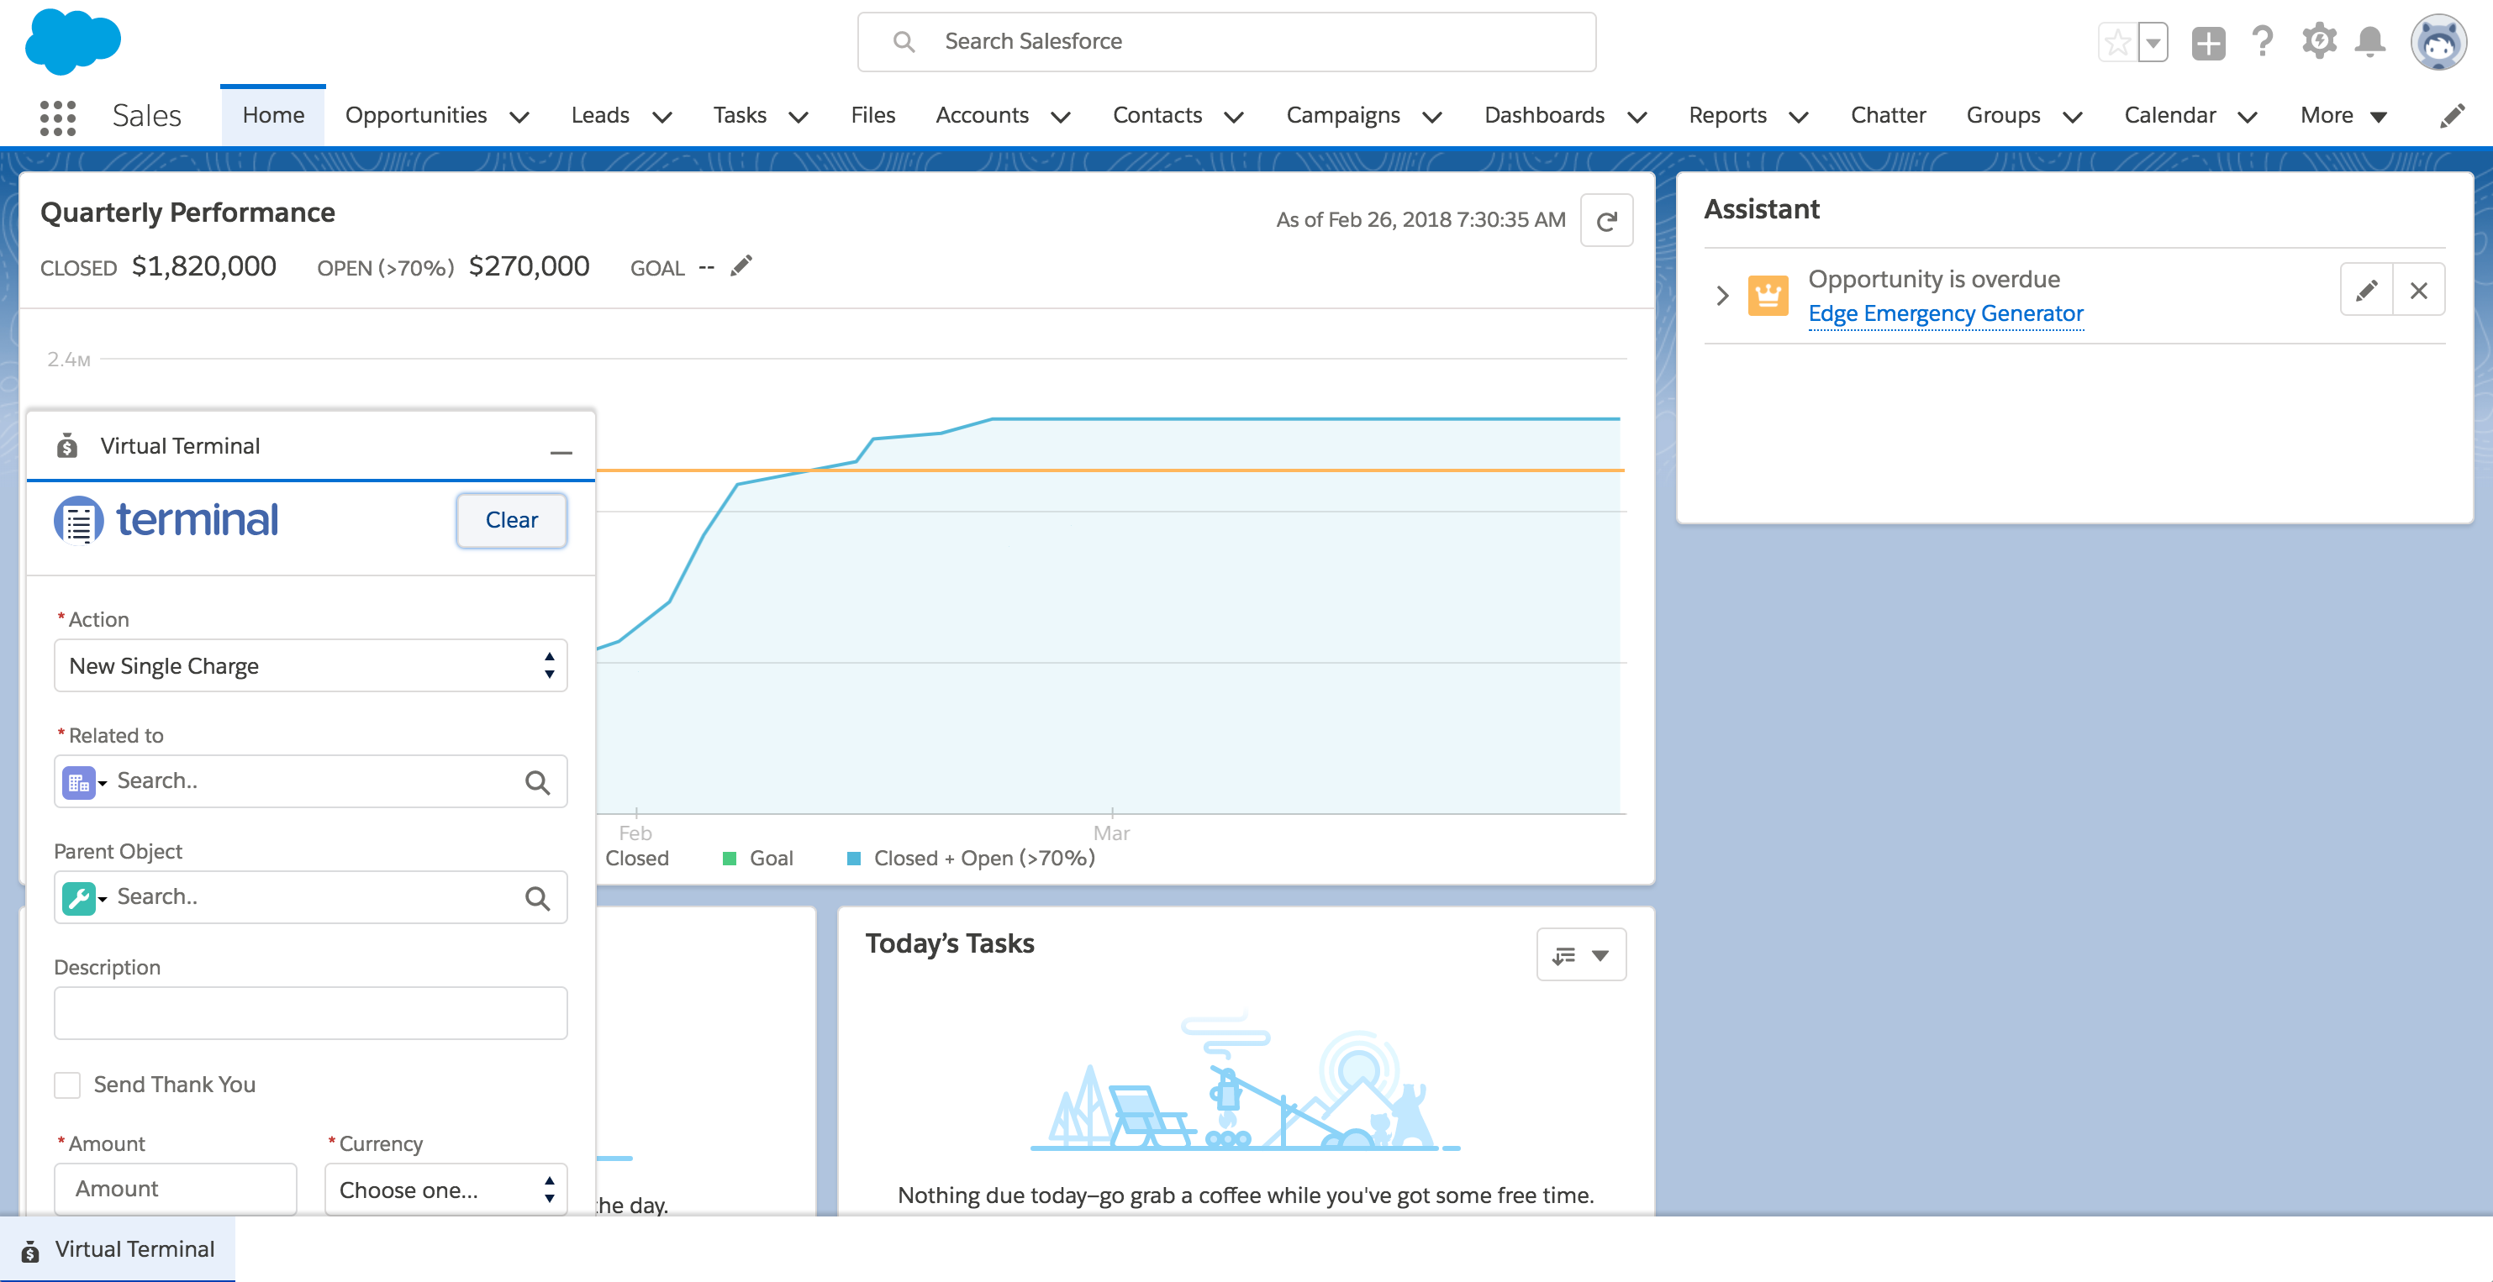Expand the Accounts tab menu chevron
The height and width of the screenshot is (1282, 2493).
click(x=1061, y=117)
